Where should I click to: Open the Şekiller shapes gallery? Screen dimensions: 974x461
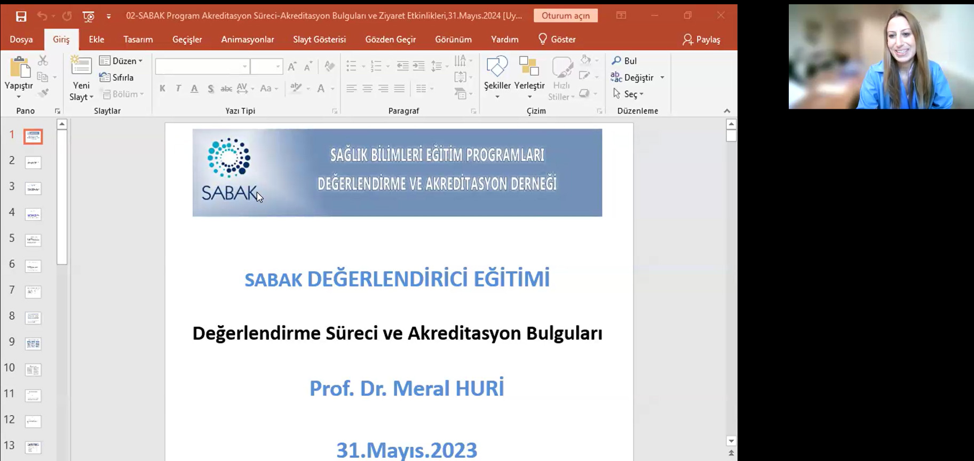click(497, 77)
